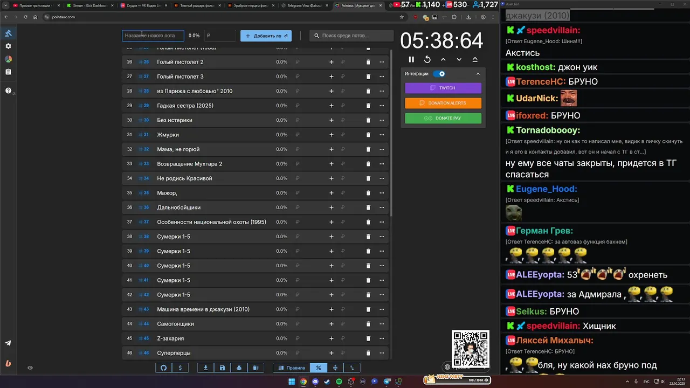Focus the new lot ruble amount field

[x=220, y=36]
